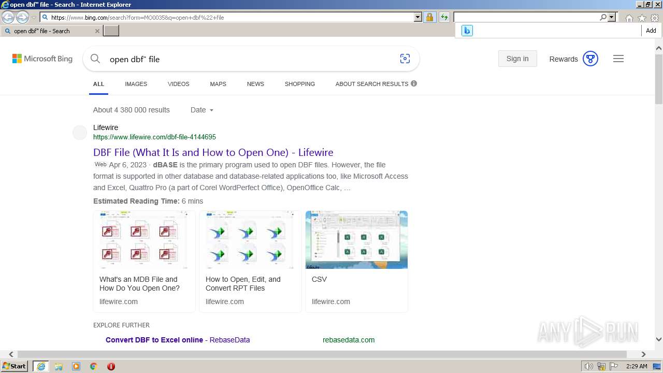The height and width of the screenshot is (373, 663).
Task: Open 'DBF File (What It Is and How to Open One)' result
Action: point(213,152)
